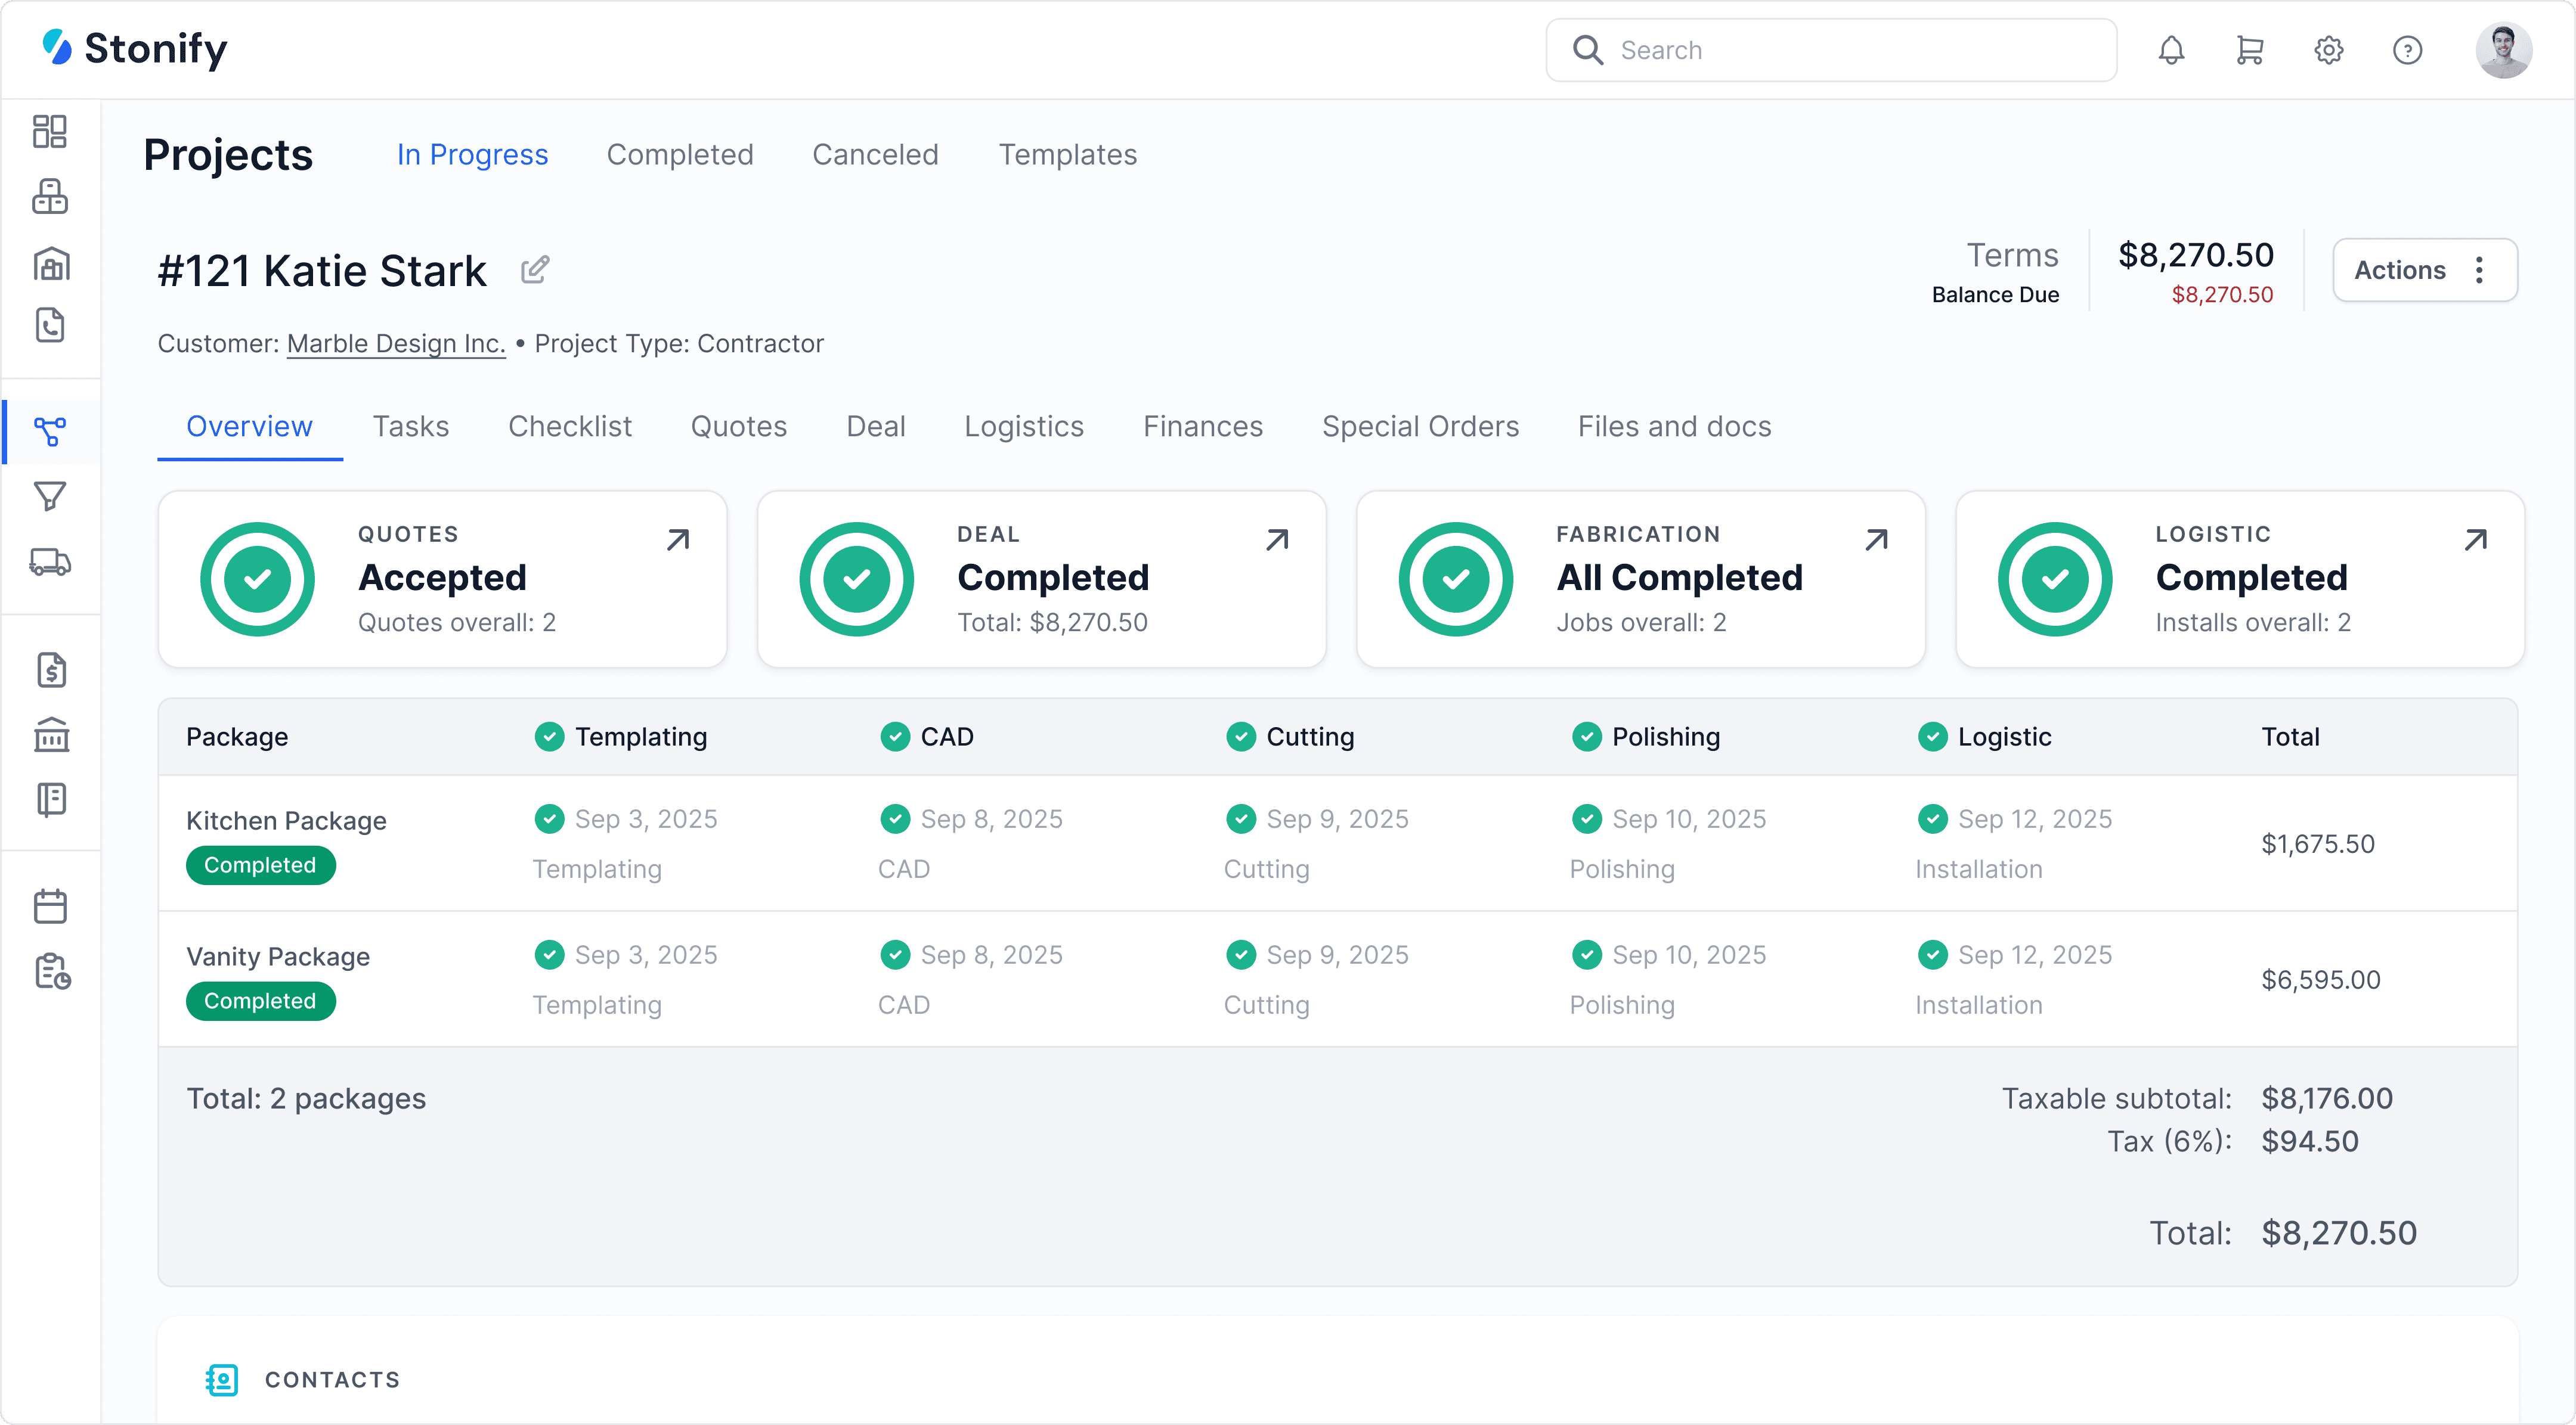Switch to the Finances tab

pyautogui.click(x=1202, y=427)
